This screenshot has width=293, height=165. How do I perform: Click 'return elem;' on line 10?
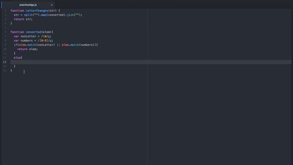27,49
